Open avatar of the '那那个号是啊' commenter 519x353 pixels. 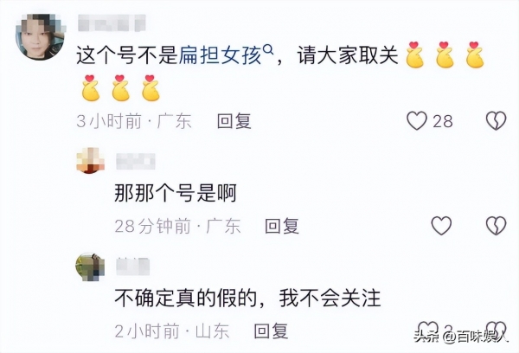[90, 160]
